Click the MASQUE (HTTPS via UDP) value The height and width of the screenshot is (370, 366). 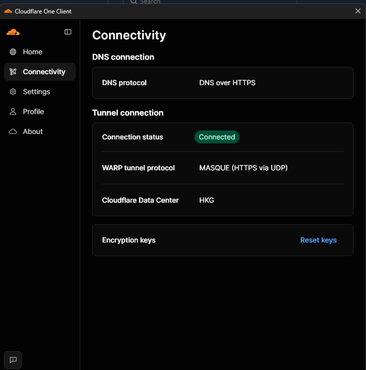click(244, 168)
